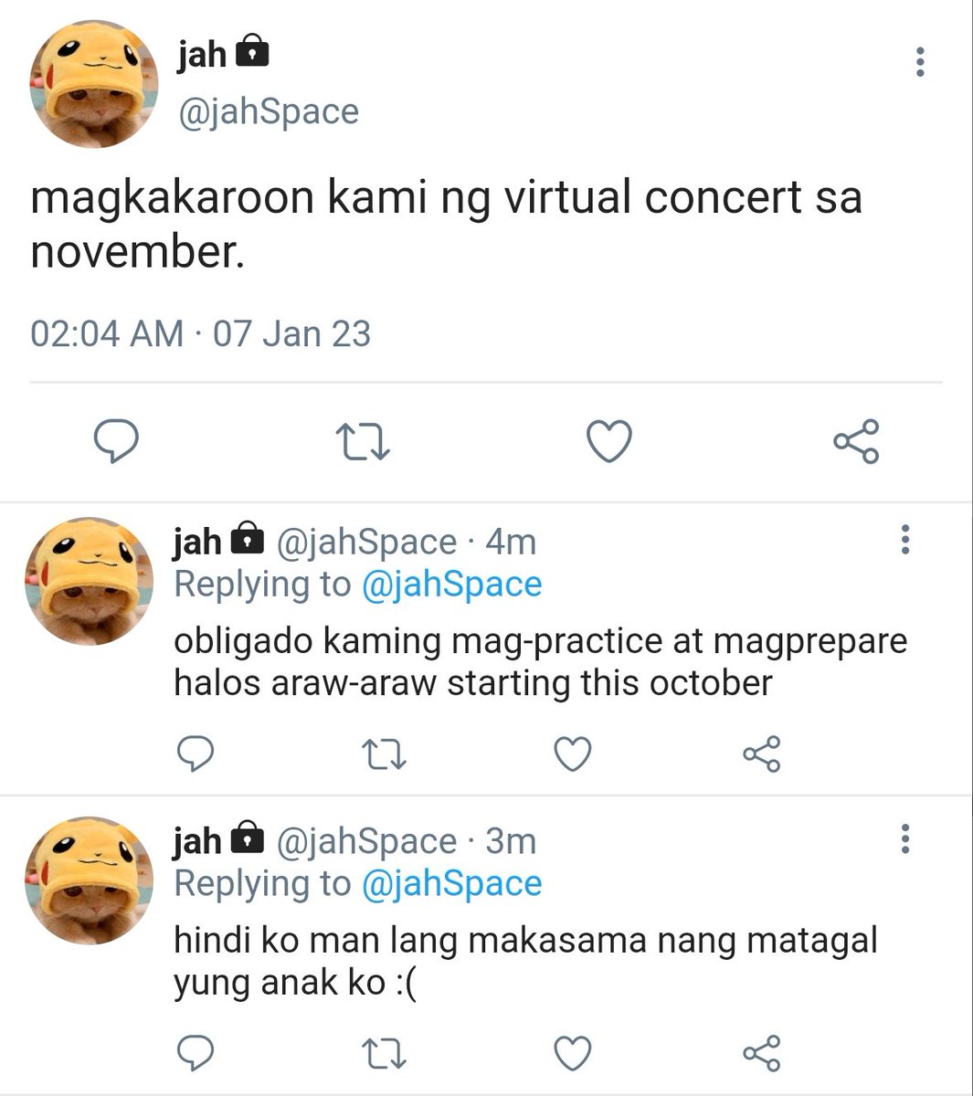Retweet the 'obligado kaming mag-practice' reply

tap(385, 754)
